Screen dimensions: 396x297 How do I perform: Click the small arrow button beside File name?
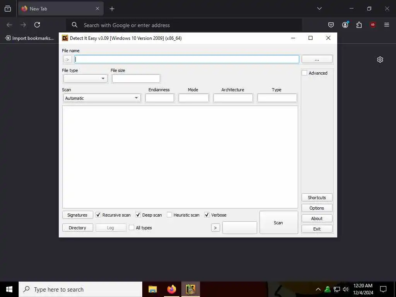click(x=67, y=60)
